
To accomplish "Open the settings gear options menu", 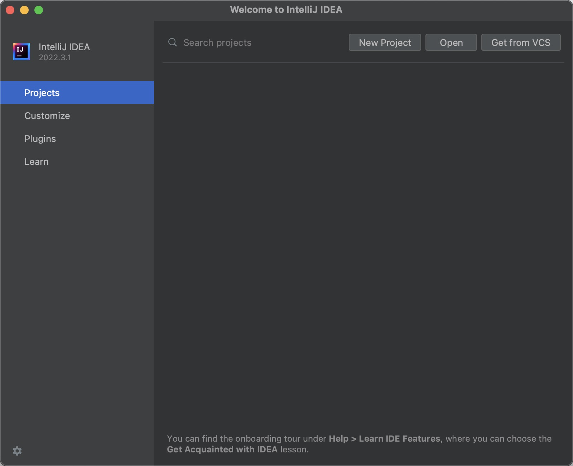I will coord(17,451).
